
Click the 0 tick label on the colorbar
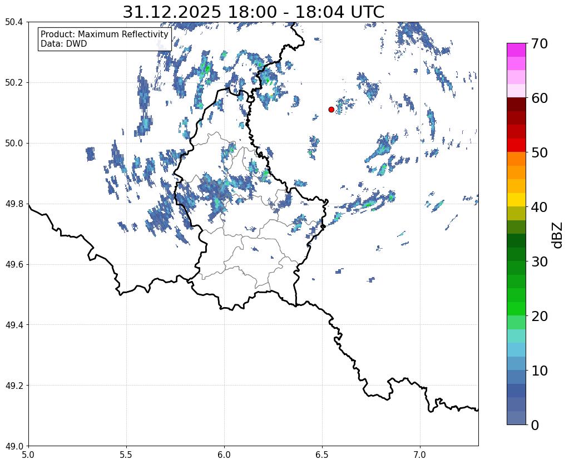[x=535, y=425]
